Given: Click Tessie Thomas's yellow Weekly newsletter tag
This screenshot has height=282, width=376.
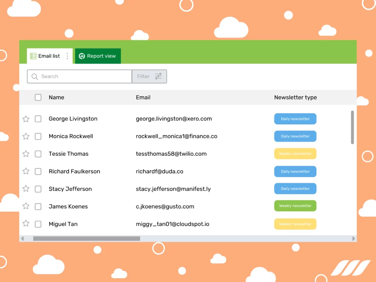Looking at the screenshot, I should (295, 153).
